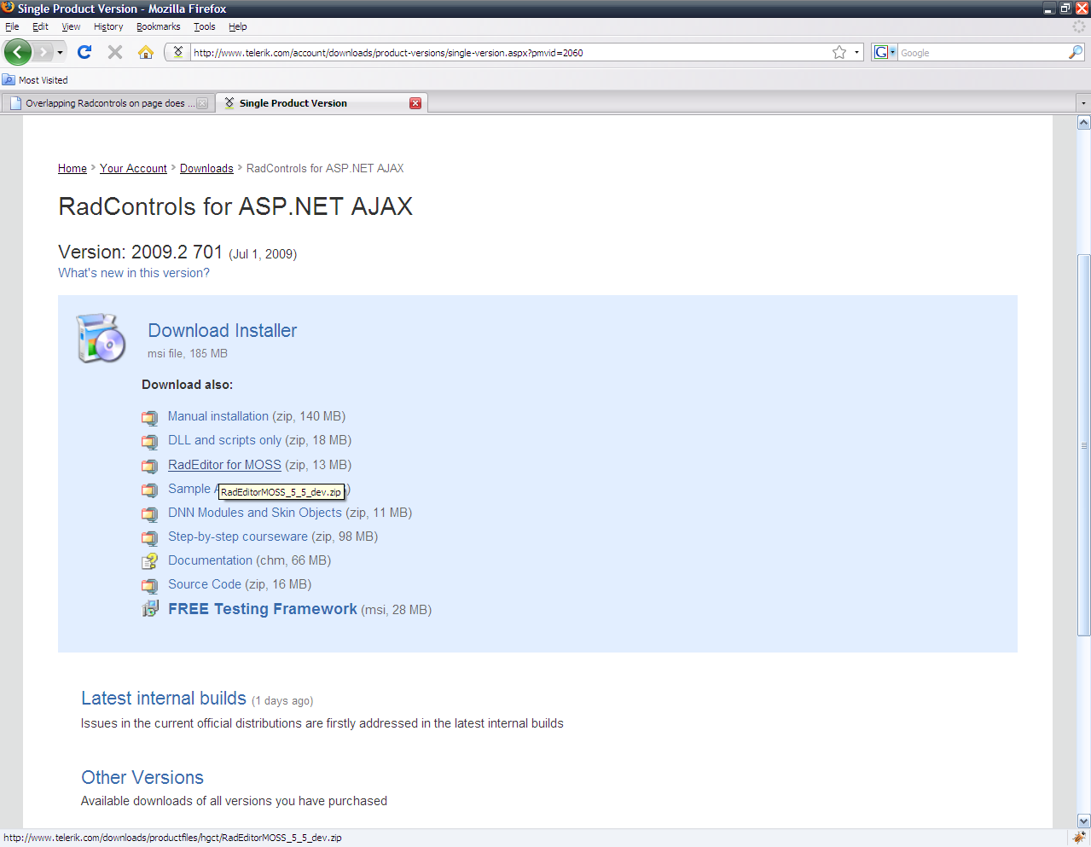Click the vertical scrollbar up arrow
Viewport: 1091px width, 847px height.
coord(1084,123)
